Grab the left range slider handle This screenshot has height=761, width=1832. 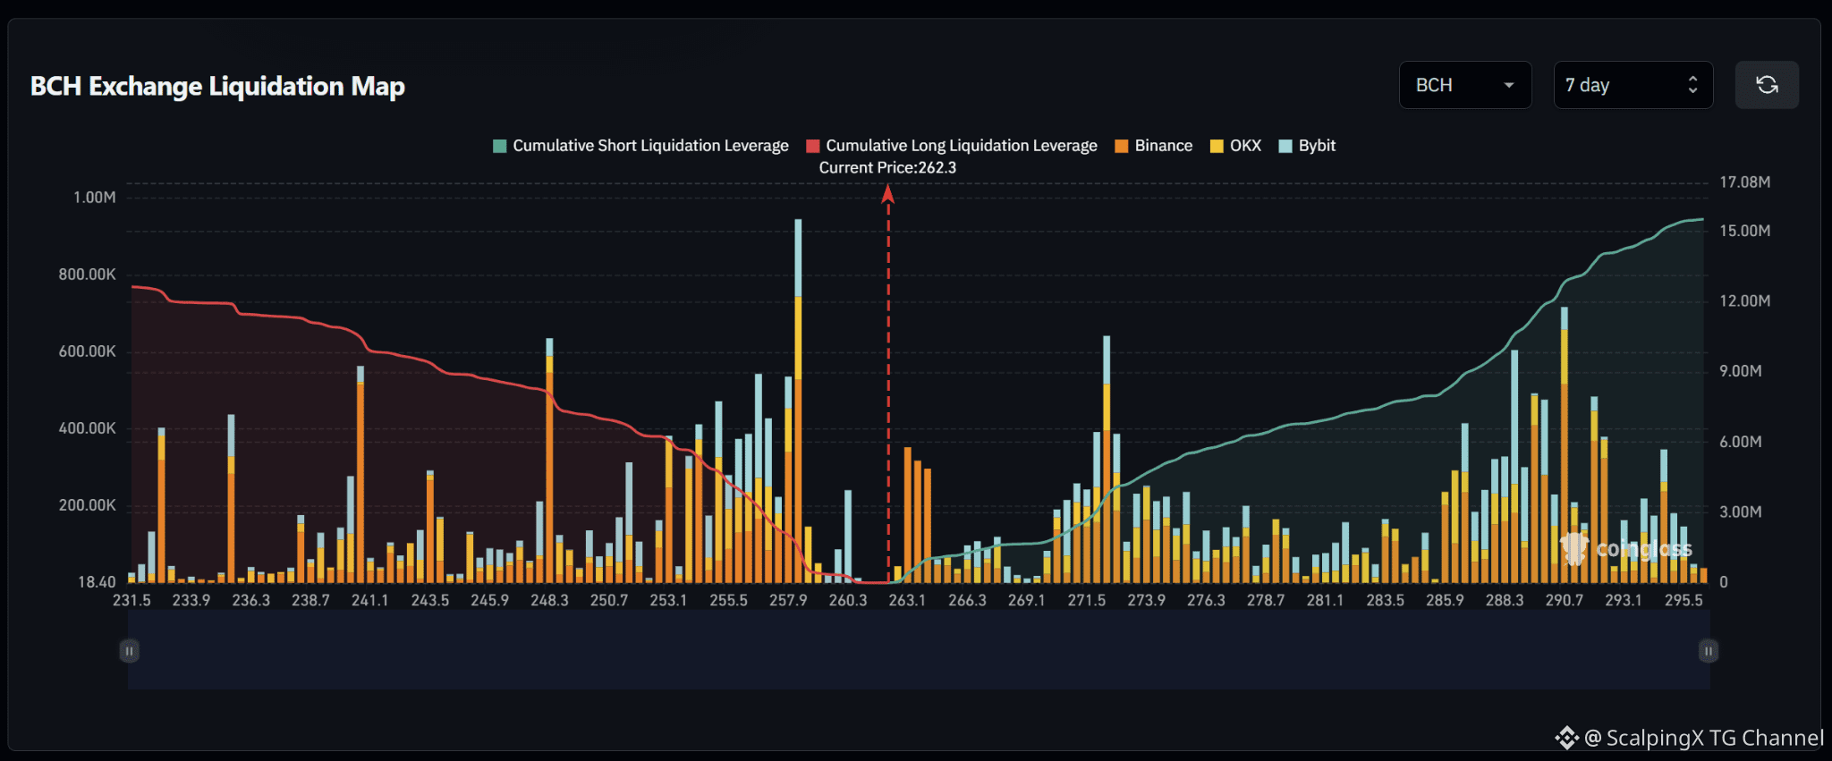coord(129,651)
